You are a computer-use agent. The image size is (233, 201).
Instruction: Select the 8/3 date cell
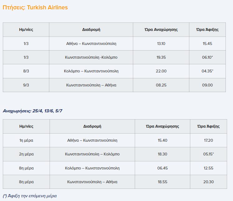(x=26, y=71)
